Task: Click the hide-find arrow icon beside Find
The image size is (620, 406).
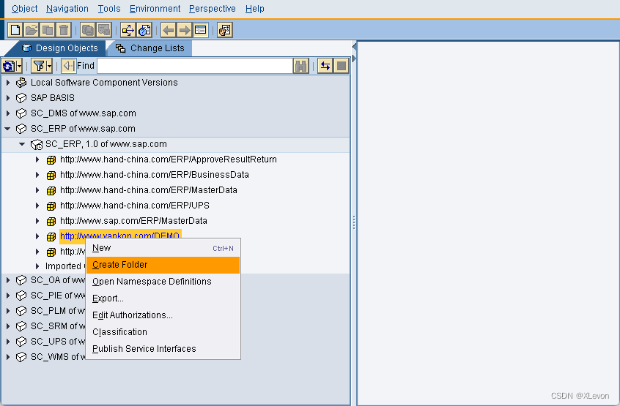Action: (x=69, y=66)
